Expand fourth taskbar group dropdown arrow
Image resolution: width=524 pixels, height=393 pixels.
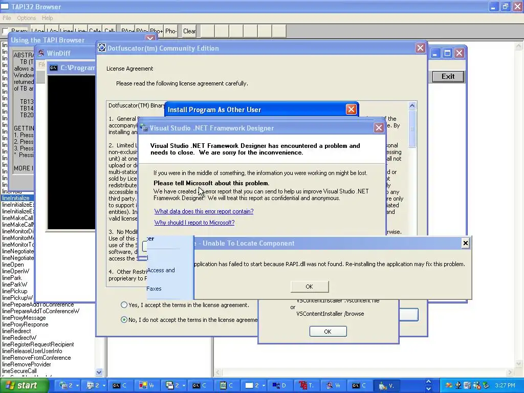264,386
